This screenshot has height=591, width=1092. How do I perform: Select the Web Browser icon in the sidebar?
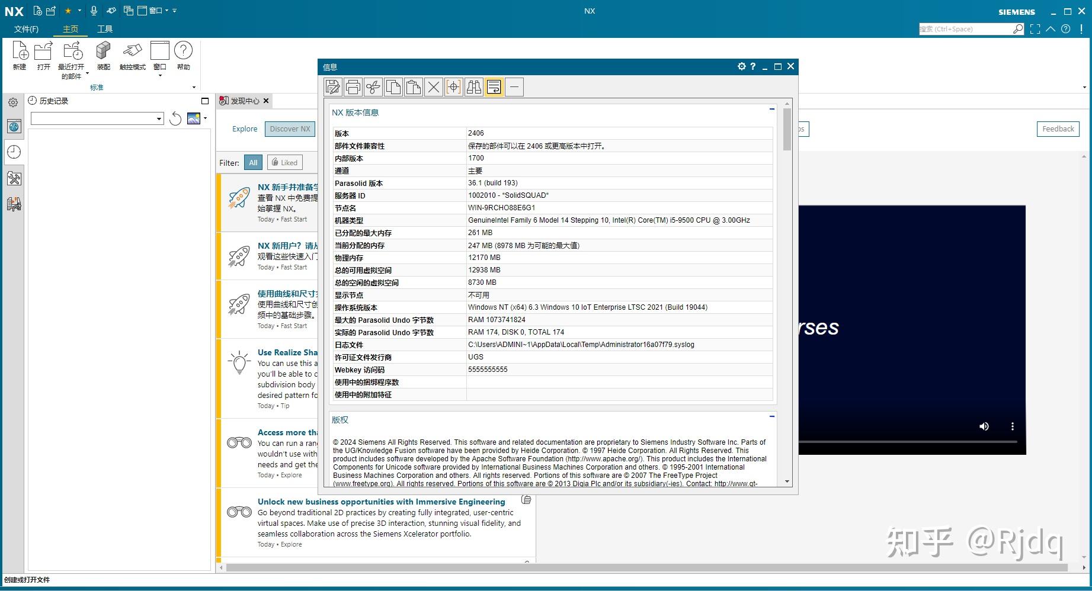pos(13,126)
